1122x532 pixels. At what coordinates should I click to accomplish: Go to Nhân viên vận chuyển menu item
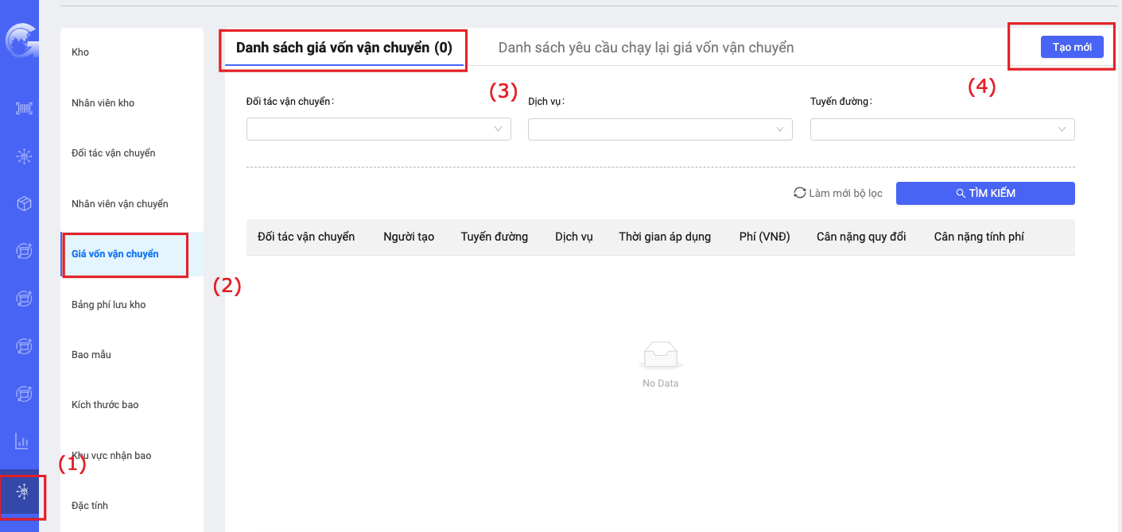click(120, 204)
